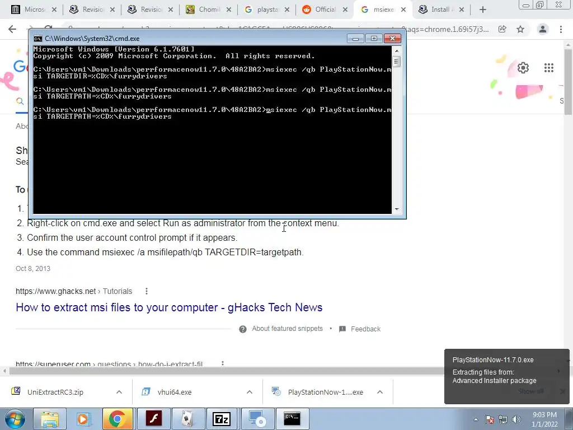Click superuser.com result URL text
This screenshot has width=573, height=430.
click(109, 364)
